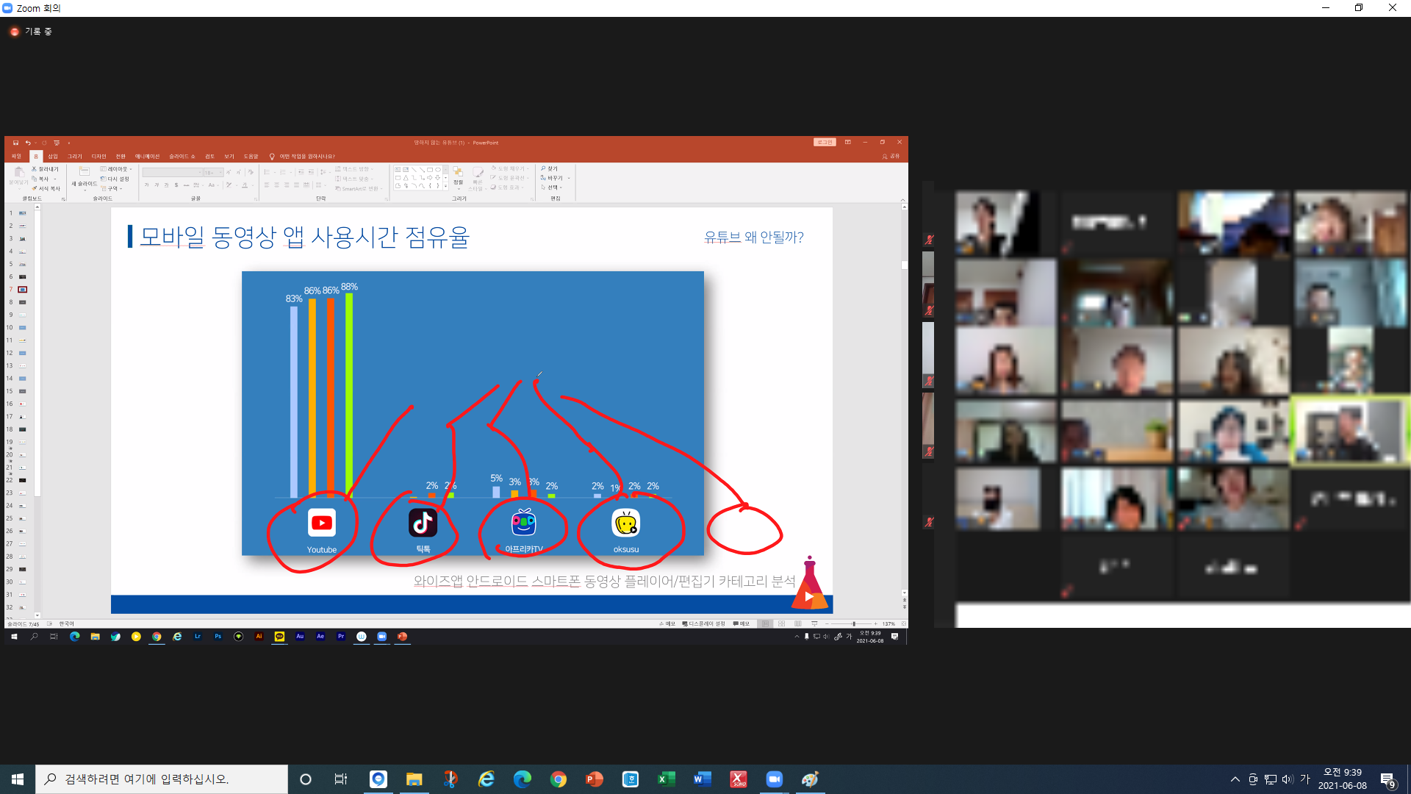1411x794 pixels.
Task: Open the Windows Start menu
Action: [18, 779]
